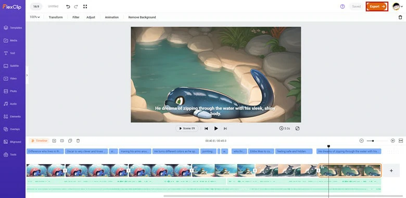Select the Scene 08 dolphin clip thumbnail

coord(286,170)
